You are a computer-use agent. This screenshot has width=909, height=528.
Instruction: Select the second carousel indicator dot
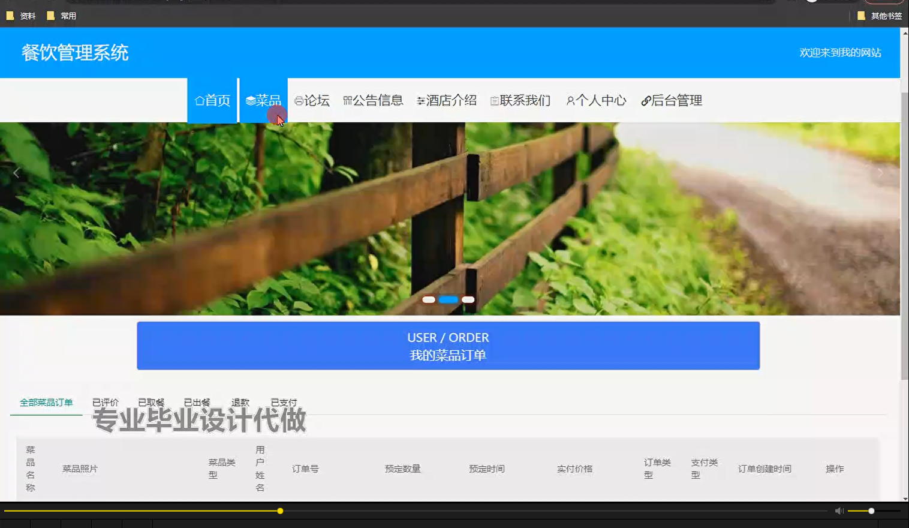(x=448, y=299)
